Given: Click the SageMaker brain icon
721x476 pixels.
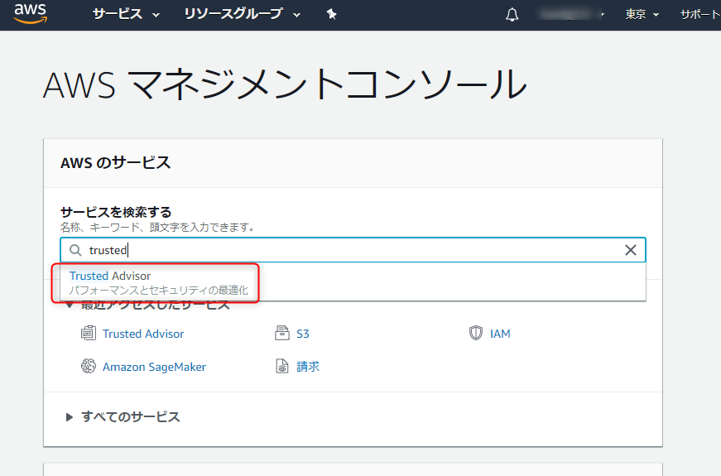Looking at the screenshot, I should tap(89, 366).
